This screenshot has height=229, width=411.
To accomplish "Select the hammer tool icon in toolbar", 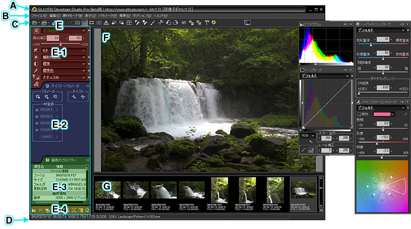I will pyautogui.click(x=207, y=23).
